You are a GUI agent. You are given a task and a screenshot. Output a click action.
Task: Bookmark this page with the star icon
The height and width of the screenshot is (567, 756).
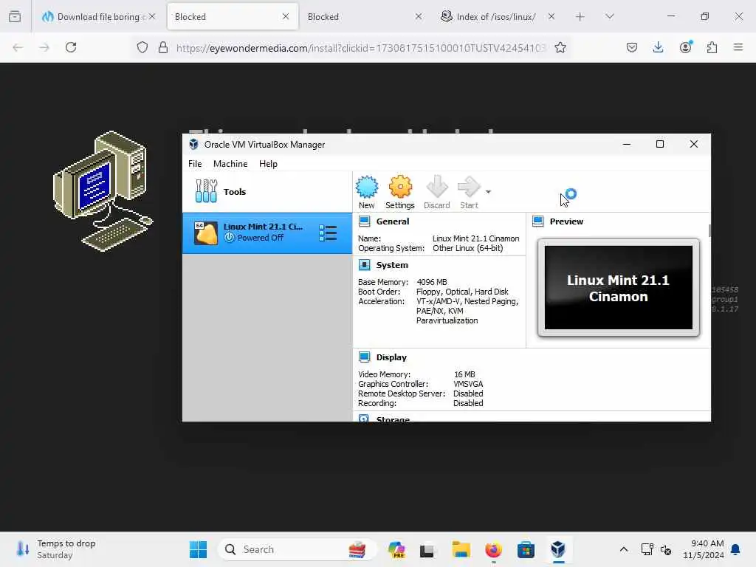(x=560, y=47)
